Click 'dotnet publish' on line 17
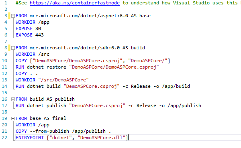The height and width of the screenshot is (148, 241). (47, 105)
